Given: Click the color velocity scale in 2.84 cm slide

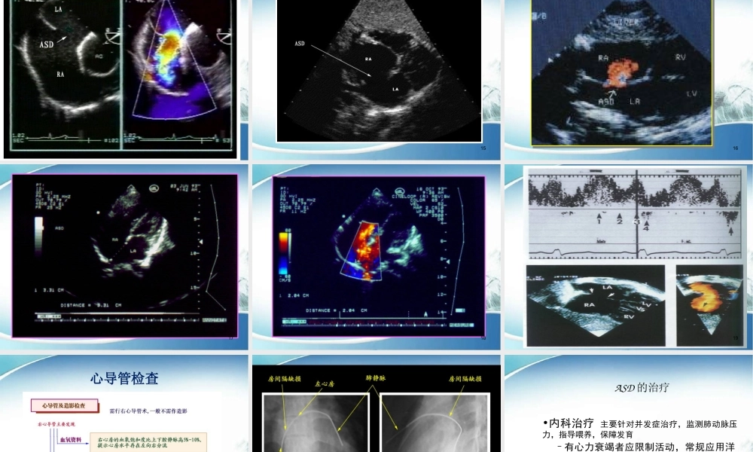Looking at the screenshot, I should [x=283, y=253].
